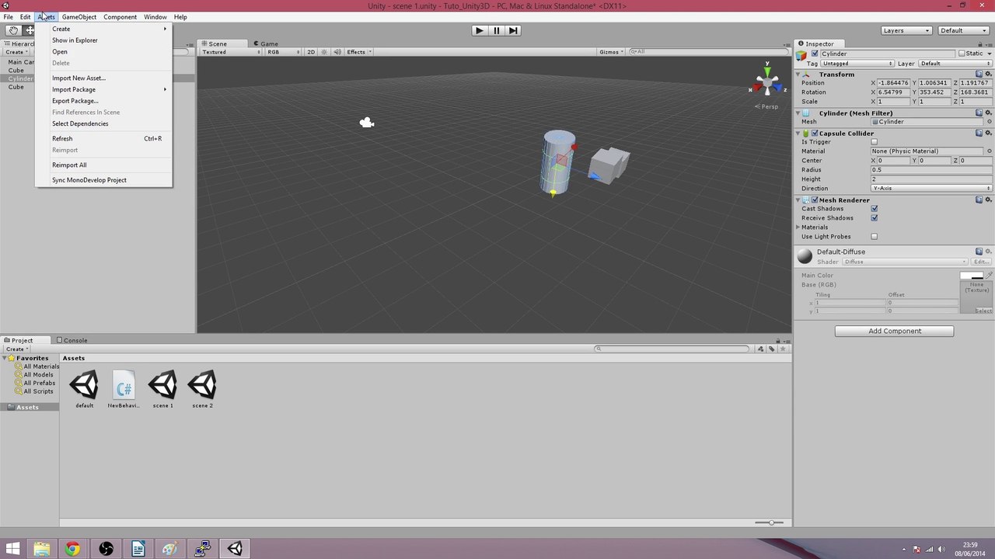The height and width of the screenshot is (559, 995).
Task: Pick a mesh with the object selector circle
Action: pyautogui.click(x=989, y=122)
